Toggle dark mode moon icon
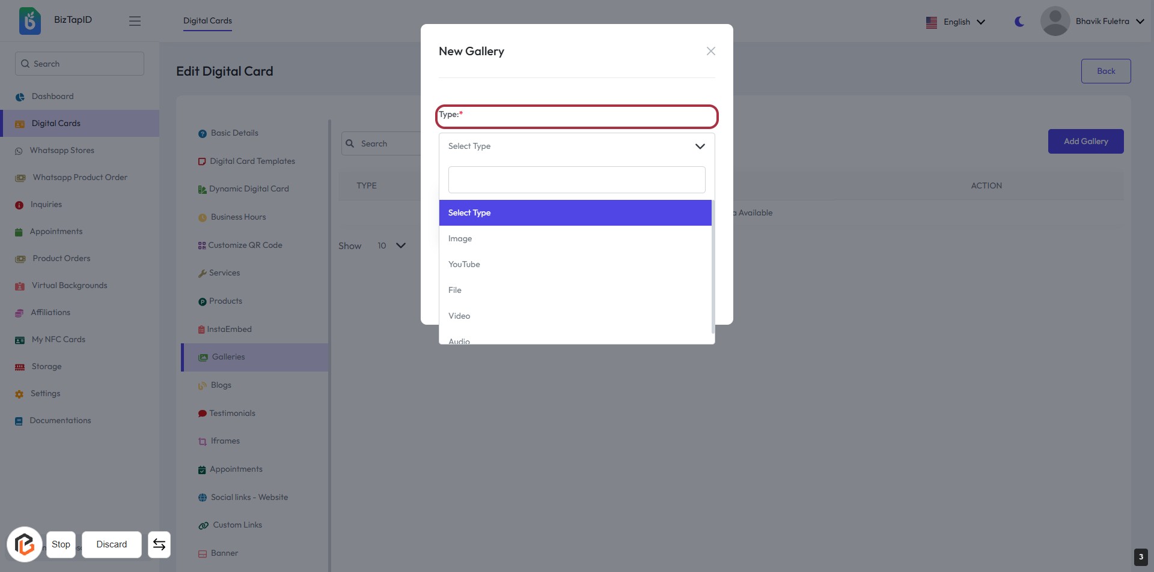The height and width of the screenshot is (572, 1154). coord(1019,22)
